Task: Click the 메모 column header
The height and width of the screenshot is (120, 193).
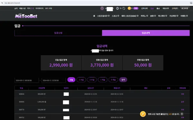Action: click(146, 88)
